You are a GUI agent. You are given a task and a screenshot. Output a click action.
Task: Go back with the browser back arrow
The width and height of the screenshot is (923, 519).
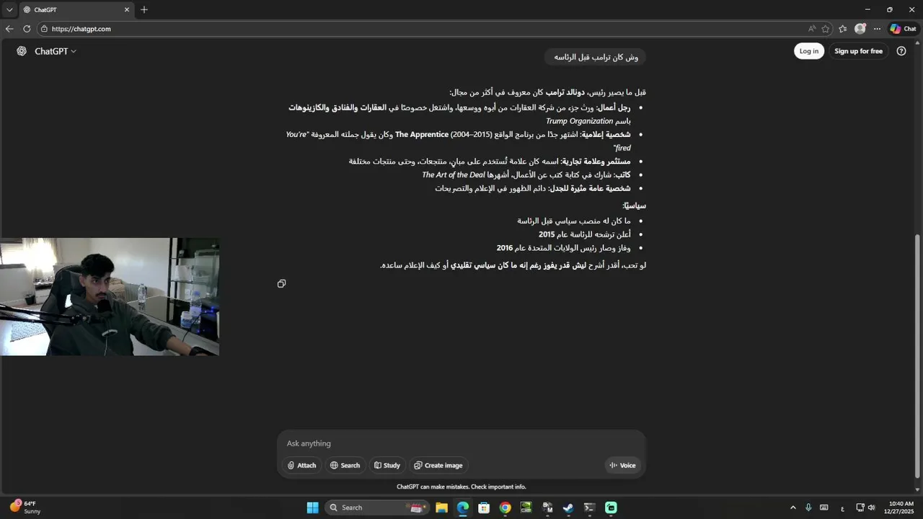(x=9, y=29)
